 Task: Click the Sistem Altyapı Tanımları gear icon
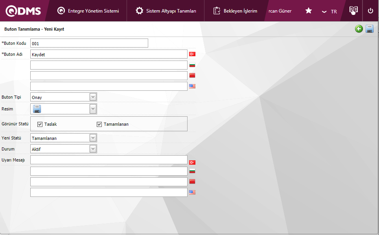coord(139,11)
